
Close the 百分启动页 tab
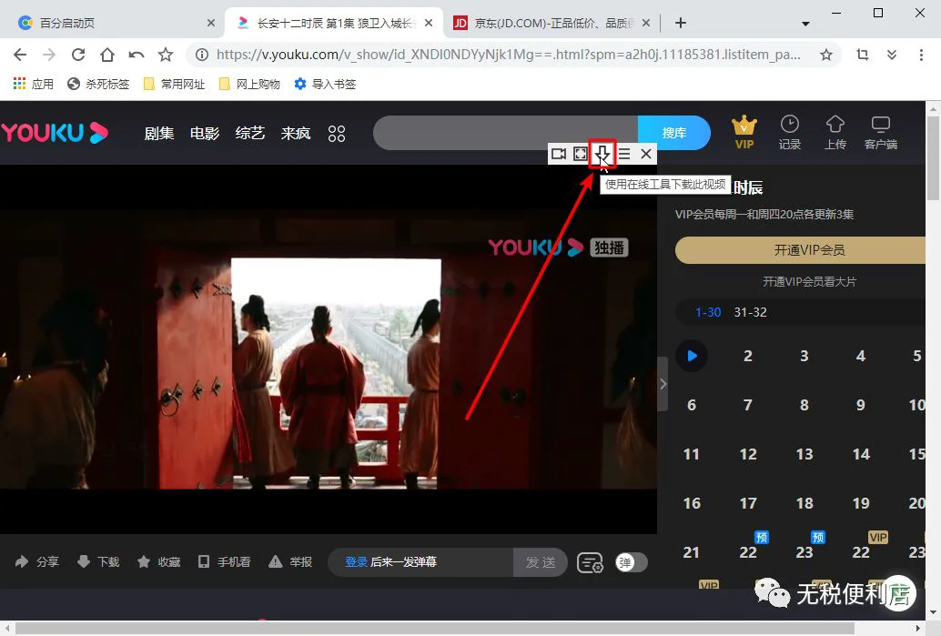210,23
